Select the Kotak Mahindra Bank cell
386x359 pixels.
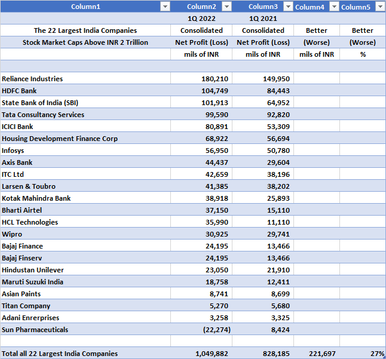85,198
